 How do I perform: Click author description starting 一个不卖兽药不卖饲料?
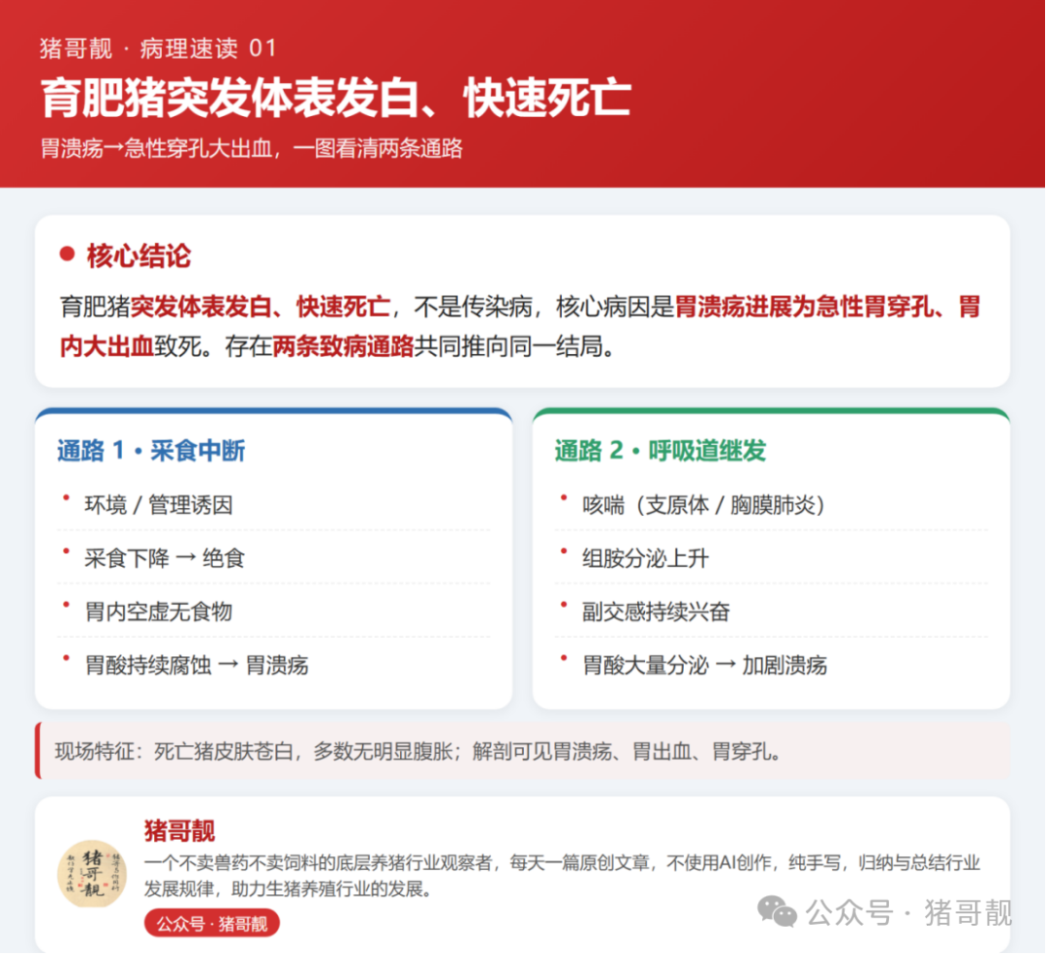tap(562, 876)
